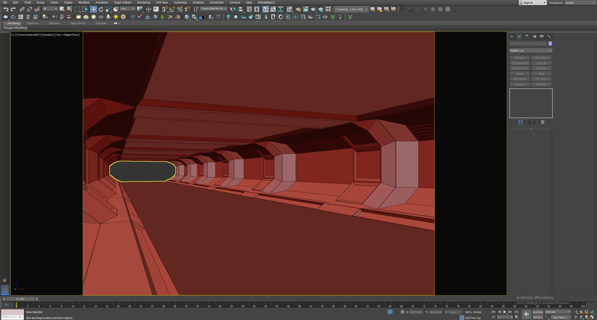Click the Play Animation button
Viewport: 597px width, 320px height.
coord(505,312)
